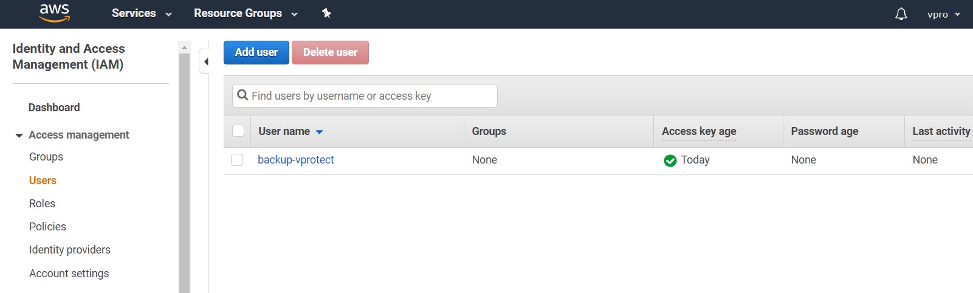Click the pin shortcut icon in the top bar
Viewport: 973px width, 293px height.
click(x=326, y=13)
